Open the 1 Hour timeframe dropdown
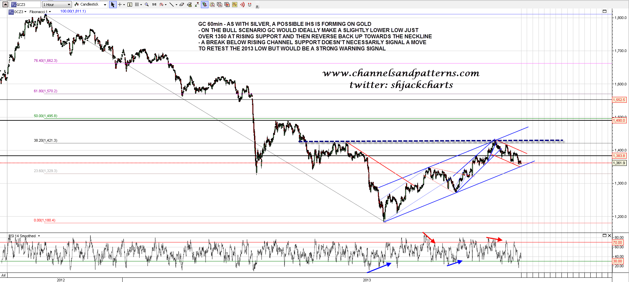 click(57, 5)
